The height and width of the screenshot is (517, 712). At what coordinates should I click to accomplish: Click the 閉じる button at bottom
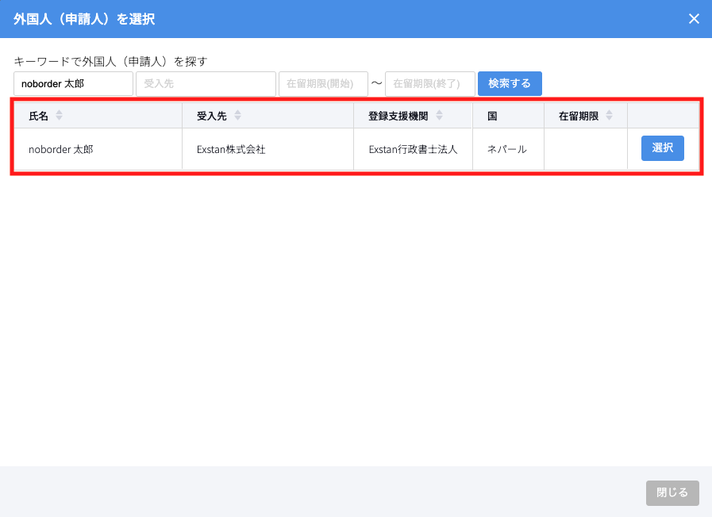[672, 492]
